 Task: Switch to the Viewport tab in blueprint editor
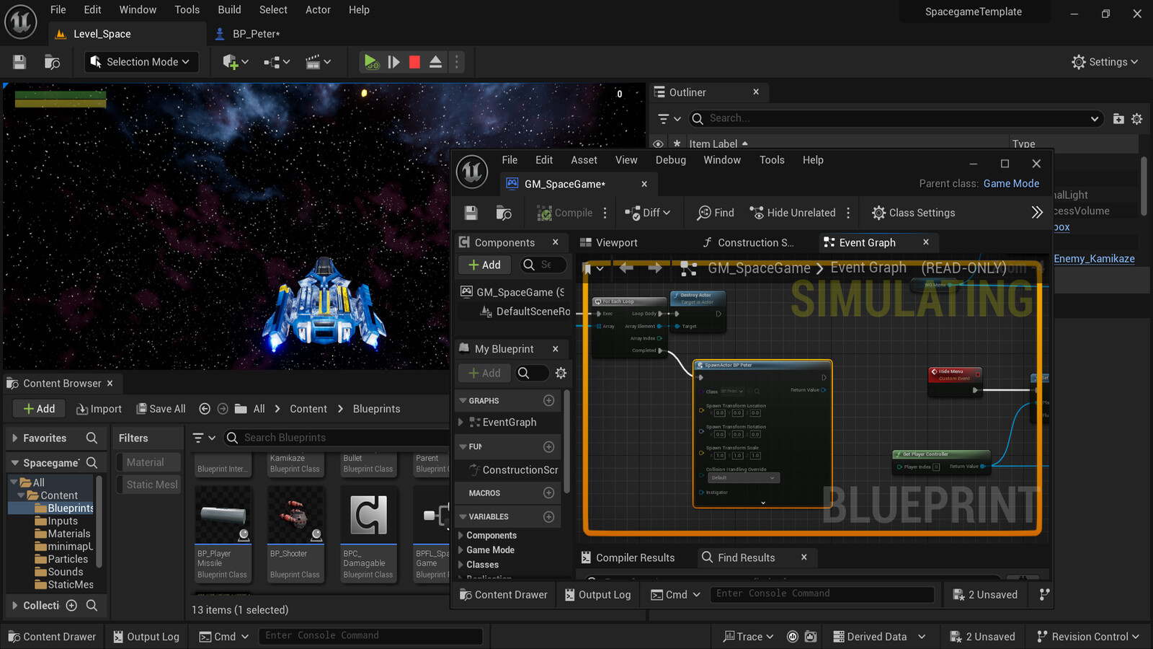click(x=616, y=242)
